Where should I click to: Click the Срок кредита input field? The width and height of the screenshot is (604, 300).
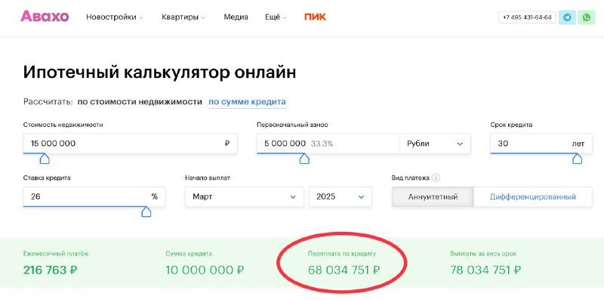(x=541, y=144)
